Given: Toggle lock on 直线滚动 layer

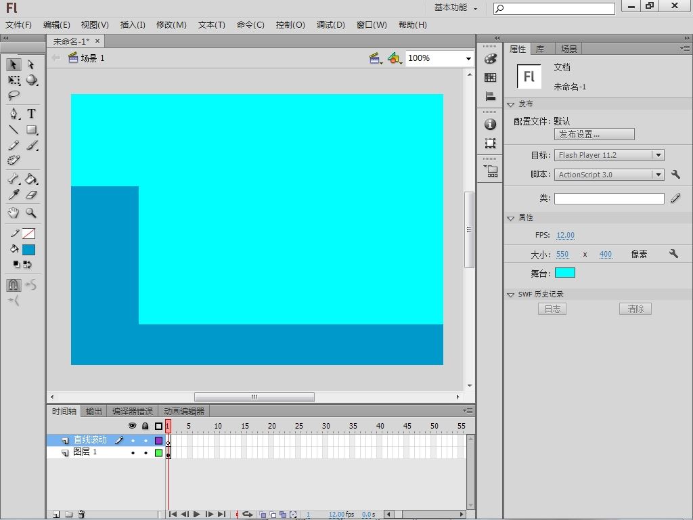Looking at the screenshot, I should [x=146, y=440].
